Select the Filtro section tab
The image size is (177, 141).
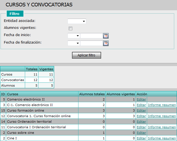pos(15,14)
